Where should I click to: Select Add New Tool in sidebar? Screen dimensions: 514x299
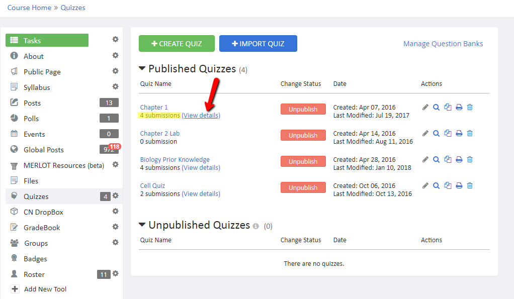tap(45, 289)
